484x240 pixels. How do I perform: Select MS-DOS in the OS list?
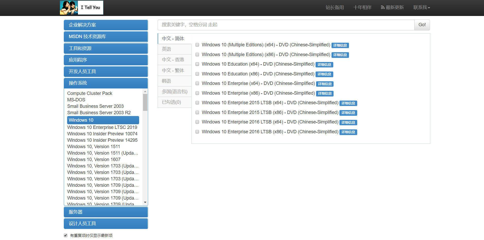tap(76, 100)
